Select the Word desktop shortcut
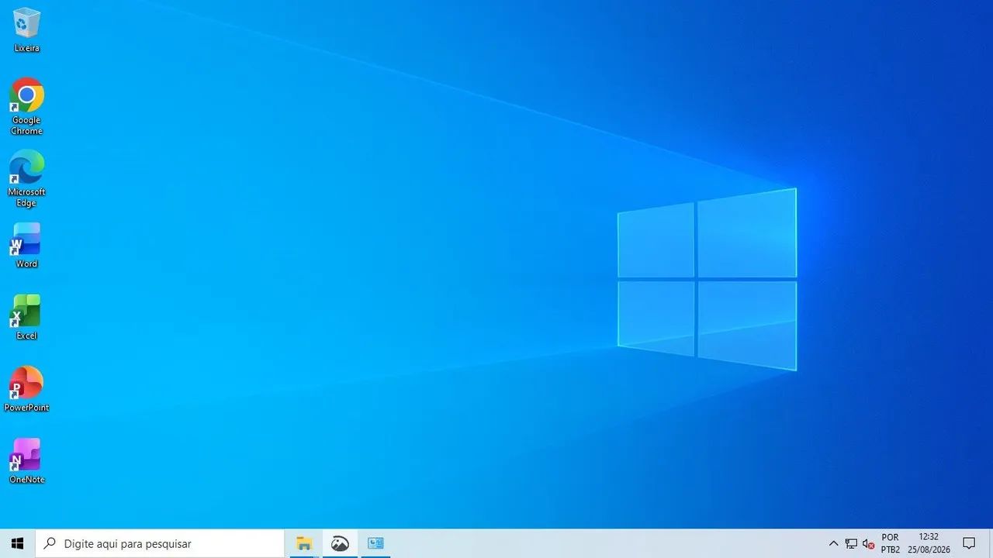 pos(26,245)
